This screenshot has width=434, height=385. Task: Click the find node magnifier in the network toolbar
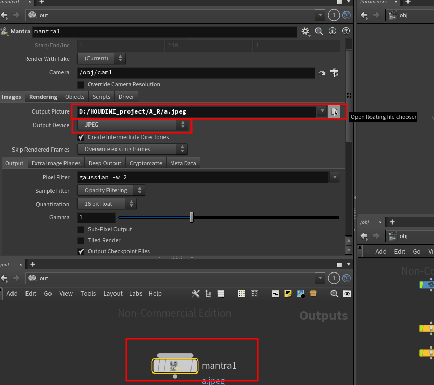335,294
